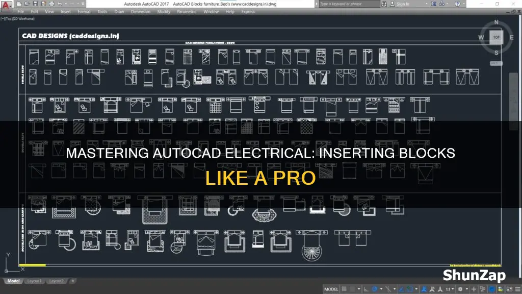Image resolution: width=522 pixels, height=294 pixels.
Task: Click the S compass direction on ViewCube
Action: (x=497, y=53)
